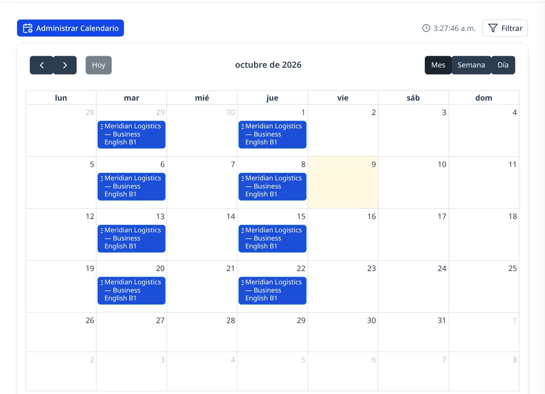Open Administrar Calendario

pyautogui.click(x=70, y=28)
